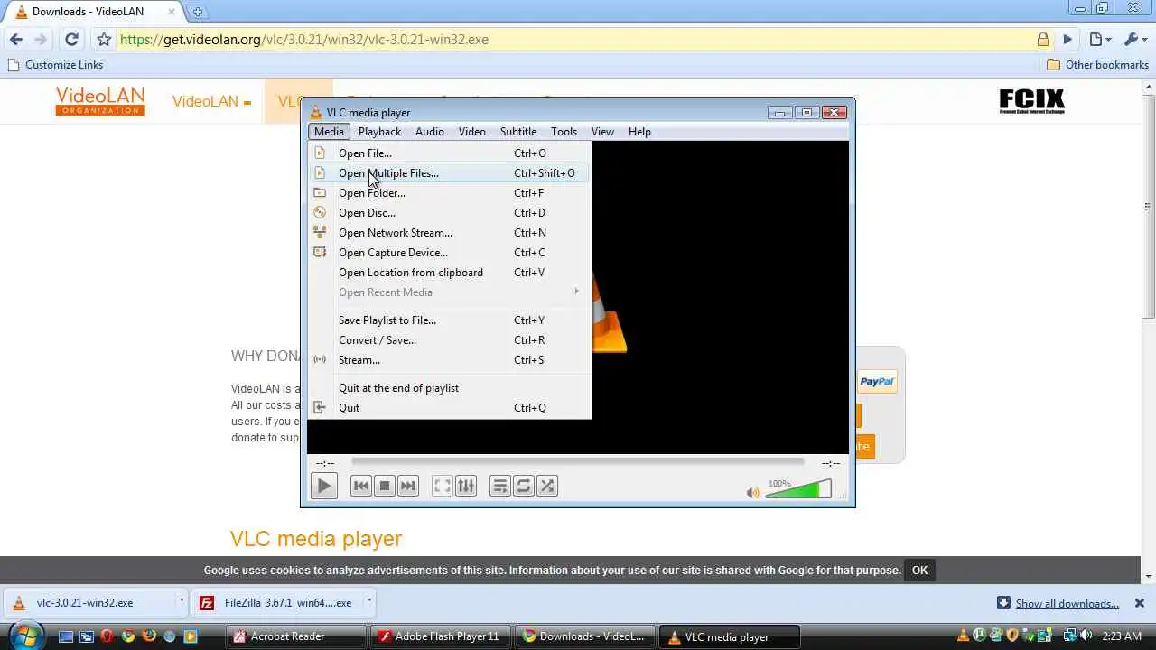The height and width of the screenshot is (650, 1156).
Task: Click the VideoLAN organization logo
Action: coord(100,101)
